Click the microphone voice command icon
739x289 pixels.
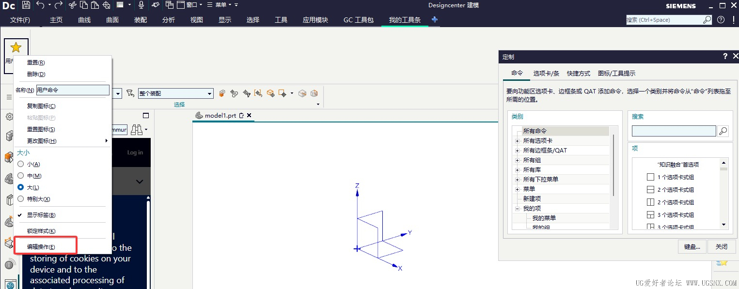141,5
